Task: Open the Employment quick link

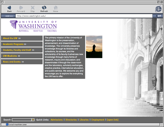Action: click(98, 120)
